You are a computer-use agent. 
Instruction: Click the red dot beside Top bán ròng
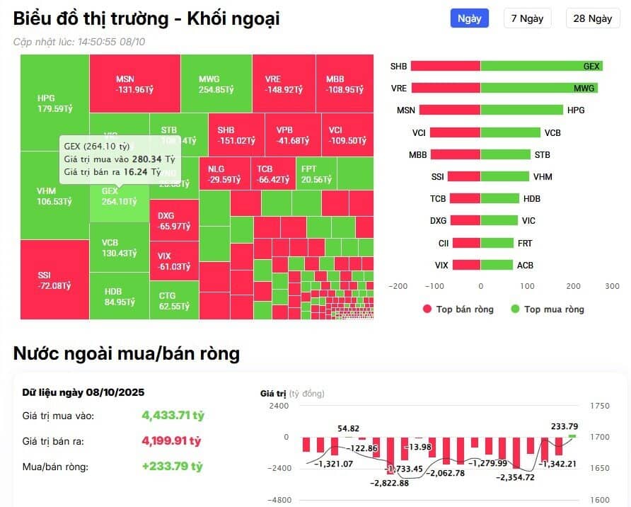[x=427, y=309]
